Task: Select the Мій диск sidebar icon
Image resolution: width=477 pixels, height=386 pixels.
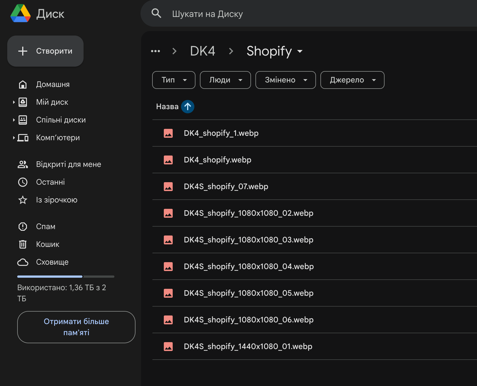Action: 23,102
